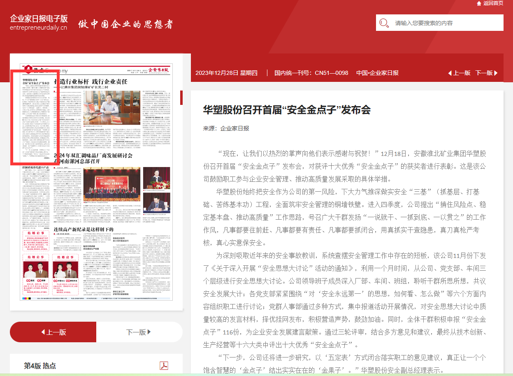Open 连续高产新纪录是这样创下的 article in preview
Viewport: 513px width, 376px height.
[84, 229]
